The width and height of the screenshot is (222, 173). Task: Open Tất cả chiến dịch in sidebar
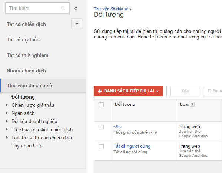point(26,24)
